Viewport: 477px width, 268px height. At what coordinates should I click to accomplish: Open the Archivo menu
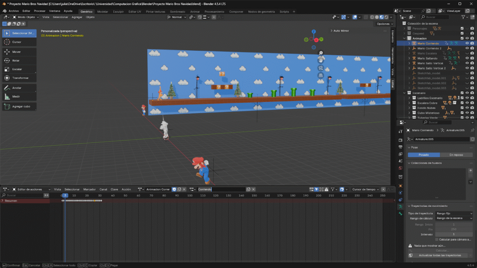[14, 11]
